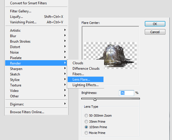Expand the Sharpen submenu
Image resolution: width=172 pixels, height=140 pixels.
click(x=36, y=69)
